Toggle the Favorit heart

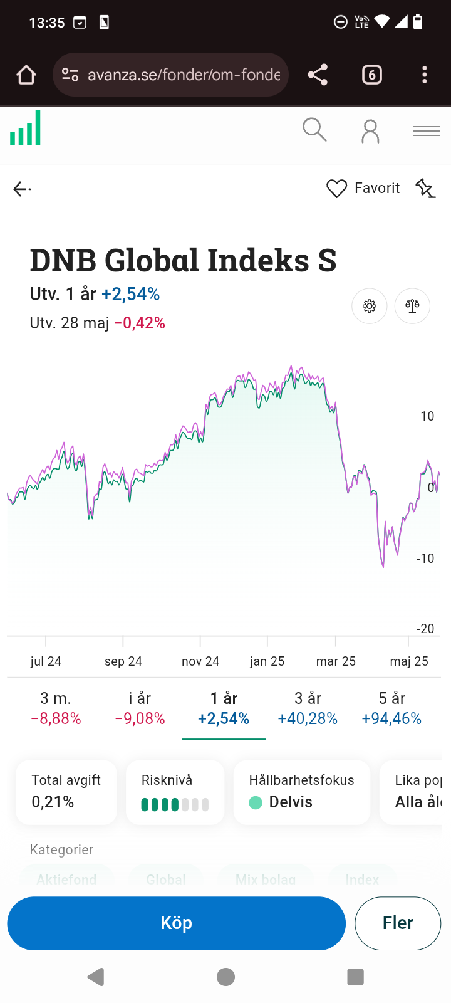point(336,189)
